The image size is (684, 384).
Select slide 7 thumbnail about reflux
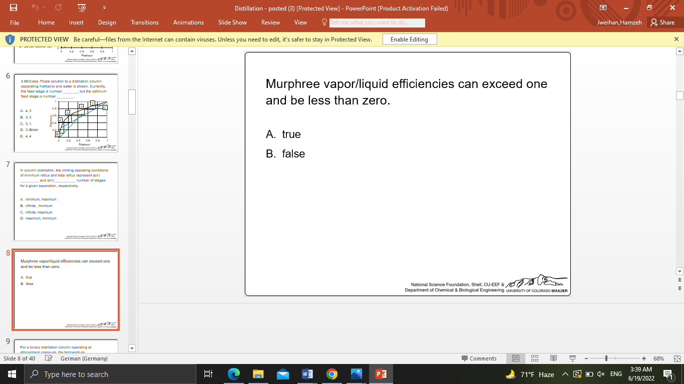point(66,201)
